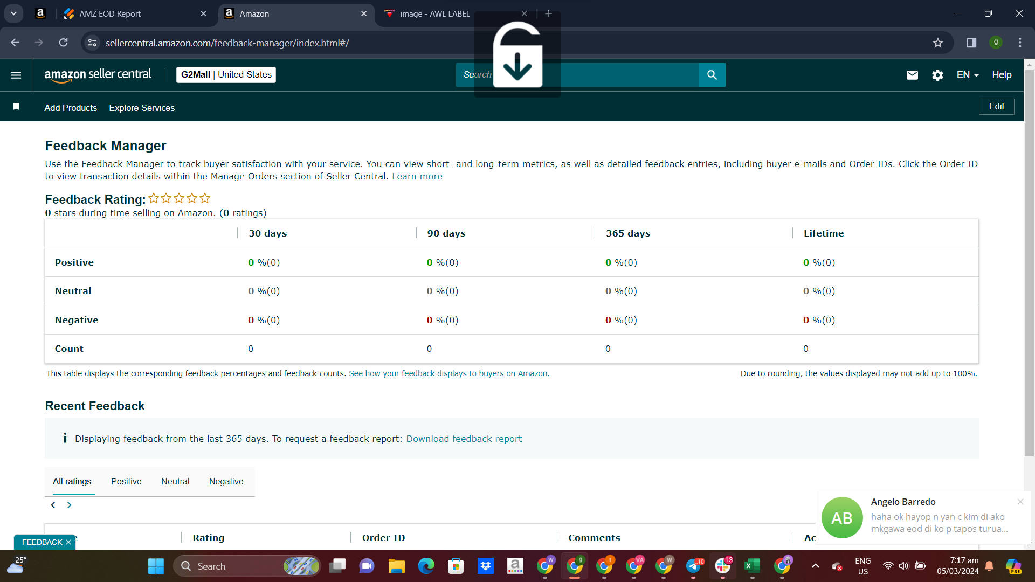
Task: Expand the Chrome tab search dropdown
Action: point(13,13)
